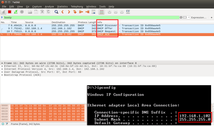Click hex dump row offset 0030

[x=5, y=114]
